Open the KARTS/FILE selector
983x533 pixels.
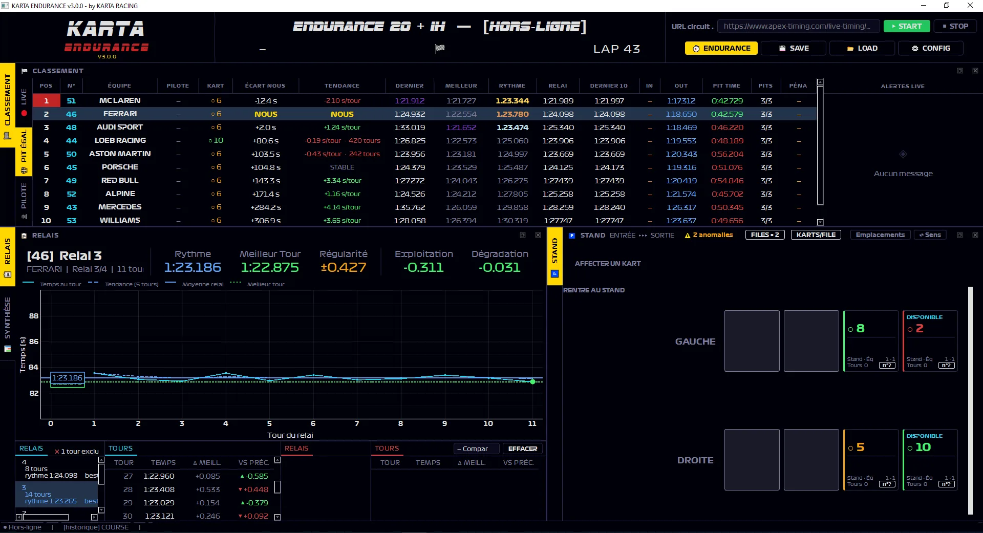coord(816,235)
